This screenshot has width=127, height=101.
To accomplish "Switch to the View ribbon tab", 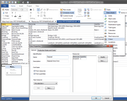I will point(37,6).
